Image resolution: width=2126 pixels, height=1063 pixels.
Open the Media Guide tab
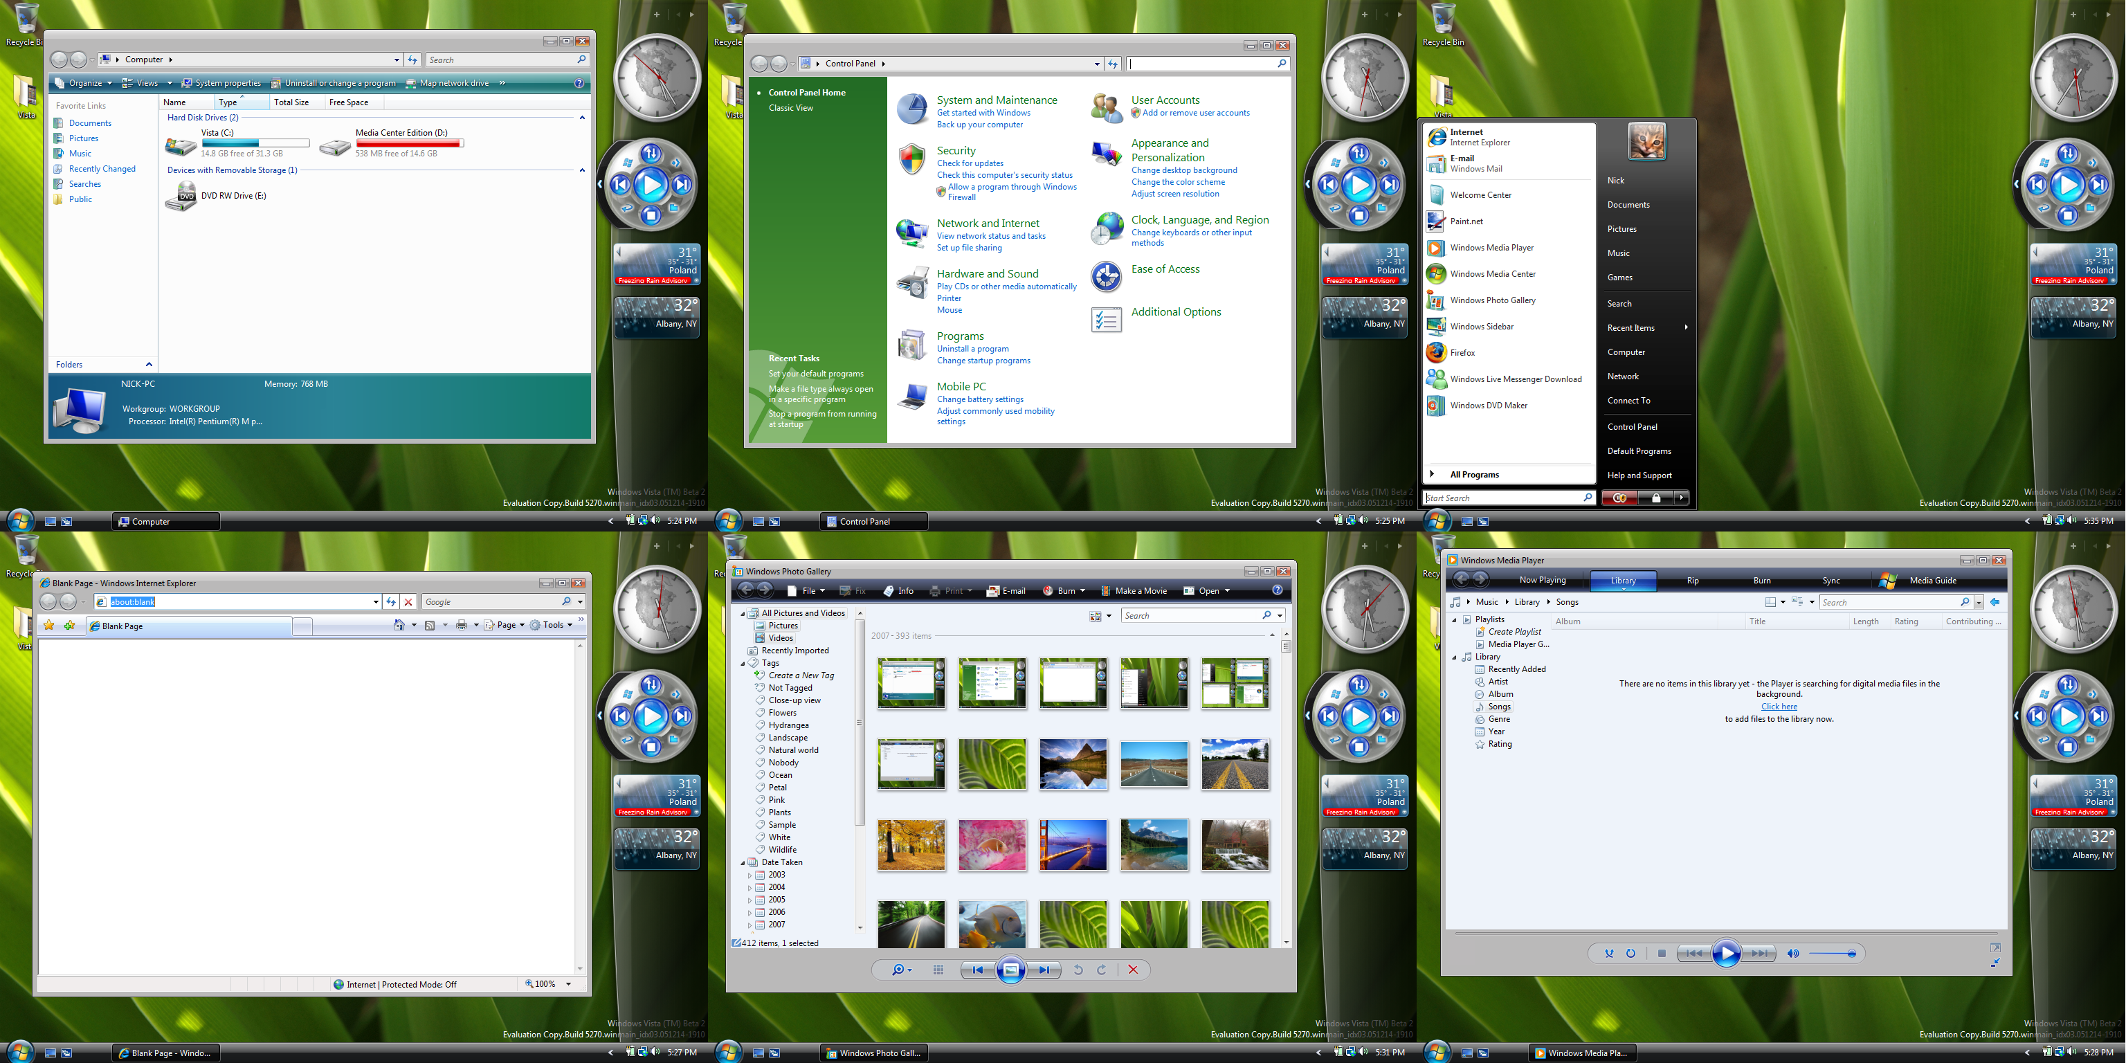(1933, 580)
